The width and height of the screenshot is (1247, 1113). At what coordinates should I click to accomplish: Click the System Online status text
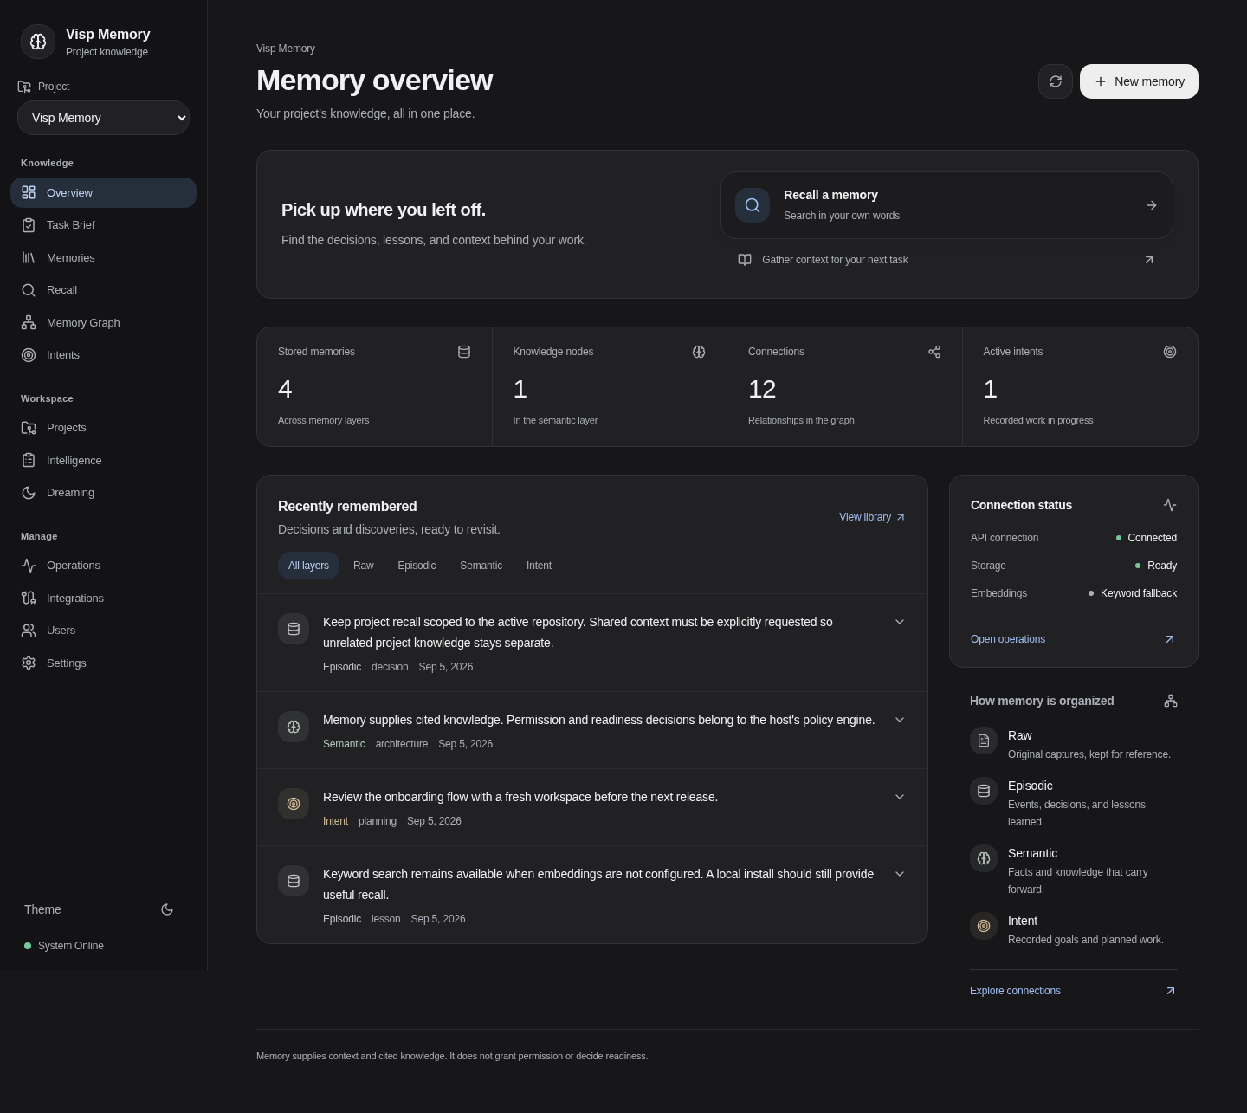(x=71, y=946)
